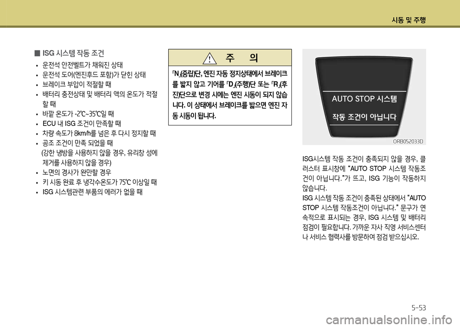Click '배터리 충전상태 및 배터리 액의' bullet
Screen dimensions: 460x328
100,99
